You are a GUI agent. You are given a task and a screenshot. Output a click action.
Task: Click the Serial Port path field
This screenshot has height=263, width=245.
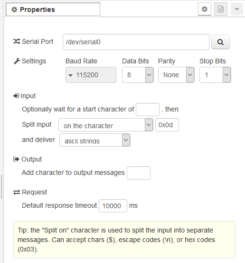tap(136, 42)
